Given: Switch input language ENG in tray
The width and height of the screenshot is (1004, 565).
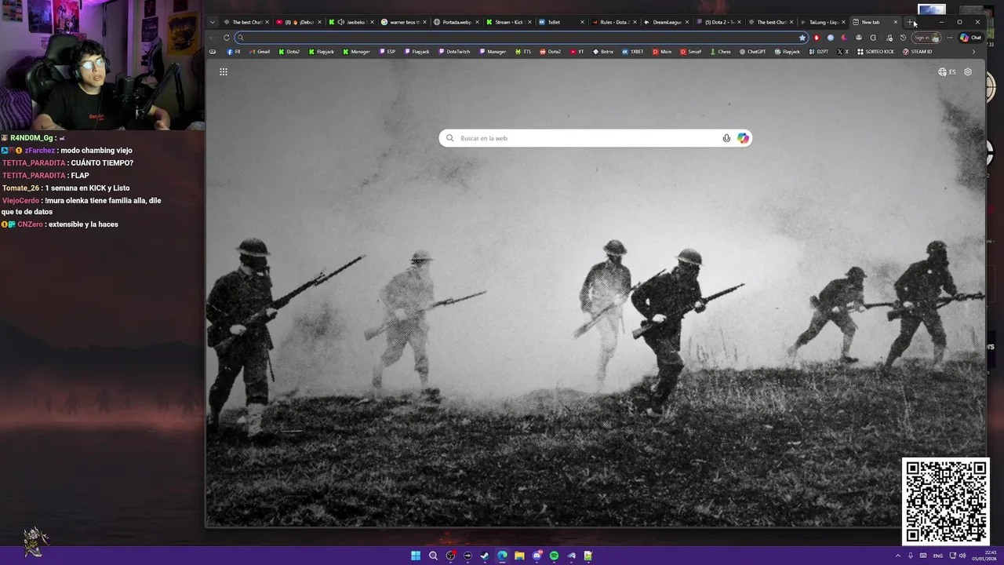Looking at the screenshot, I should pyautogui.click(x=938, y=556).
